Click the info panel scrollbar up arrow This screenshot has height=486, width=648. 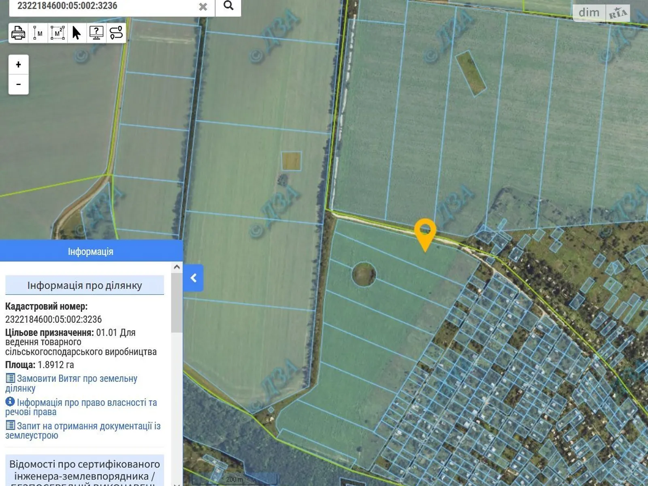point(177,267)
